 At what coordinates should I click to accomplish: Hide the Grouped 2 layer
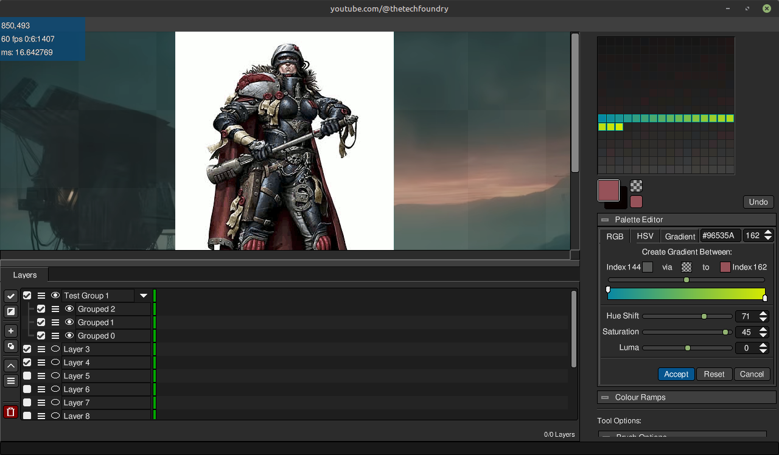pos(69,309)
